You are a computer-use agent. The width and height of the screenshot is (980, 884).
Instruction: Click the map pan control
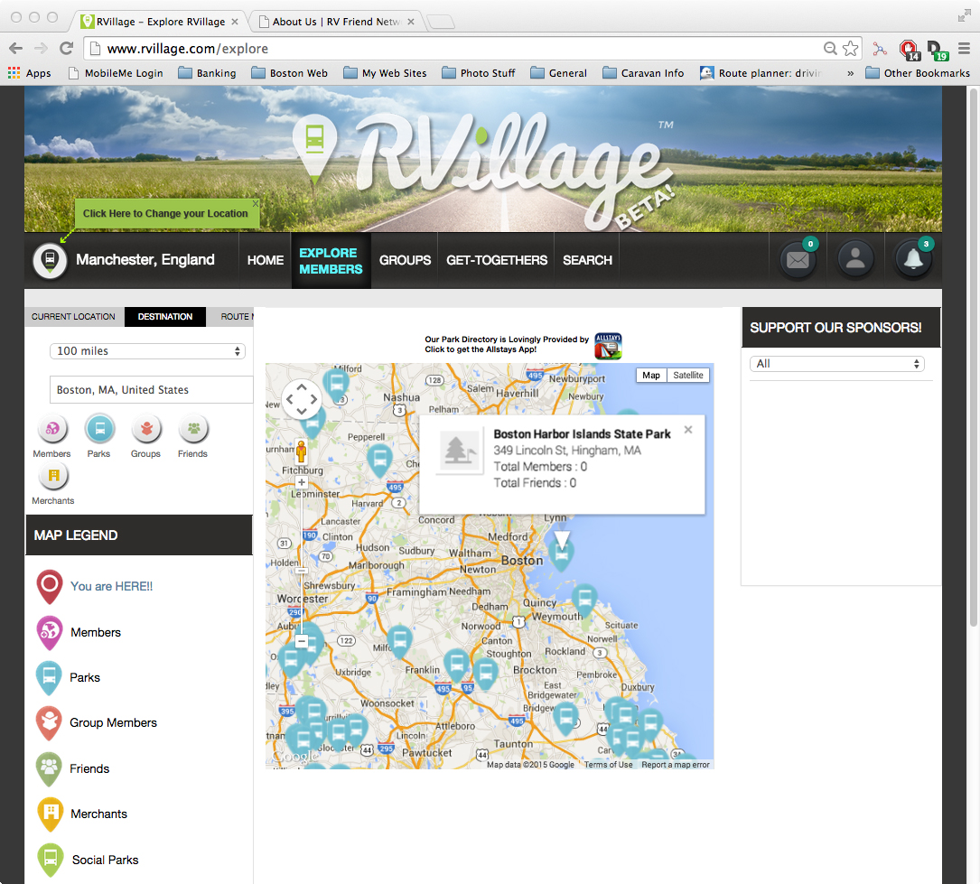pyautogui.click(x=302, y=399)
